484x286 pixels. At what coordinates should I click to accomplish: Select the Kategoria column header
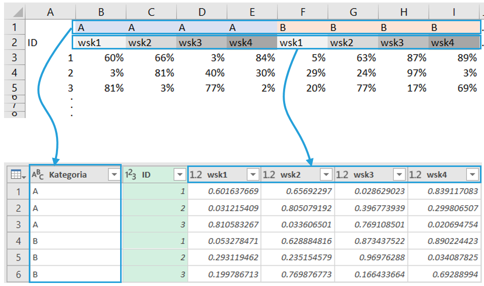pyautogui.click(x=71, y=175)
